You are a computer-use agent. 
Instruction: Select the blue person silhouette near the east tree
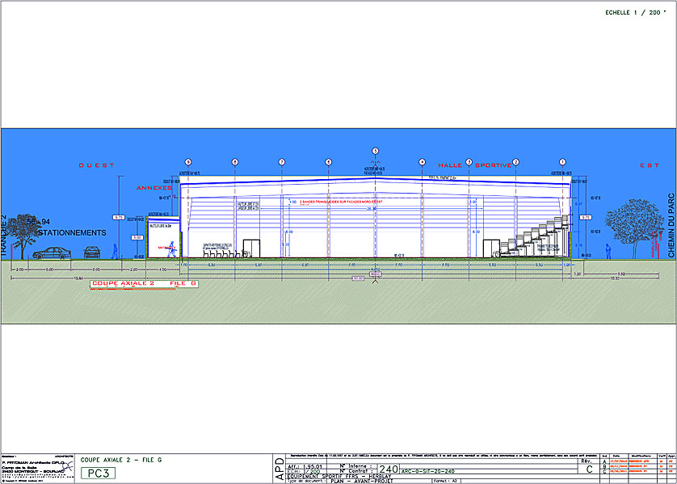tap(607, 251)
